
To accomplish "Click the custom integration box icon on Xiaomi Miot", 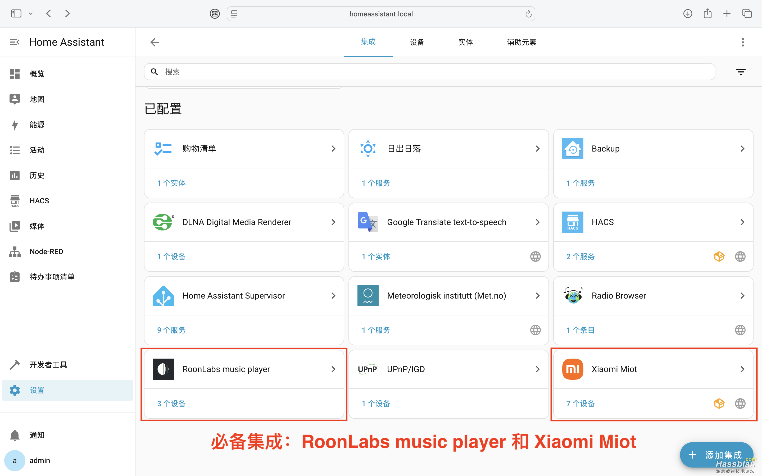I will [x=719, y=403].
